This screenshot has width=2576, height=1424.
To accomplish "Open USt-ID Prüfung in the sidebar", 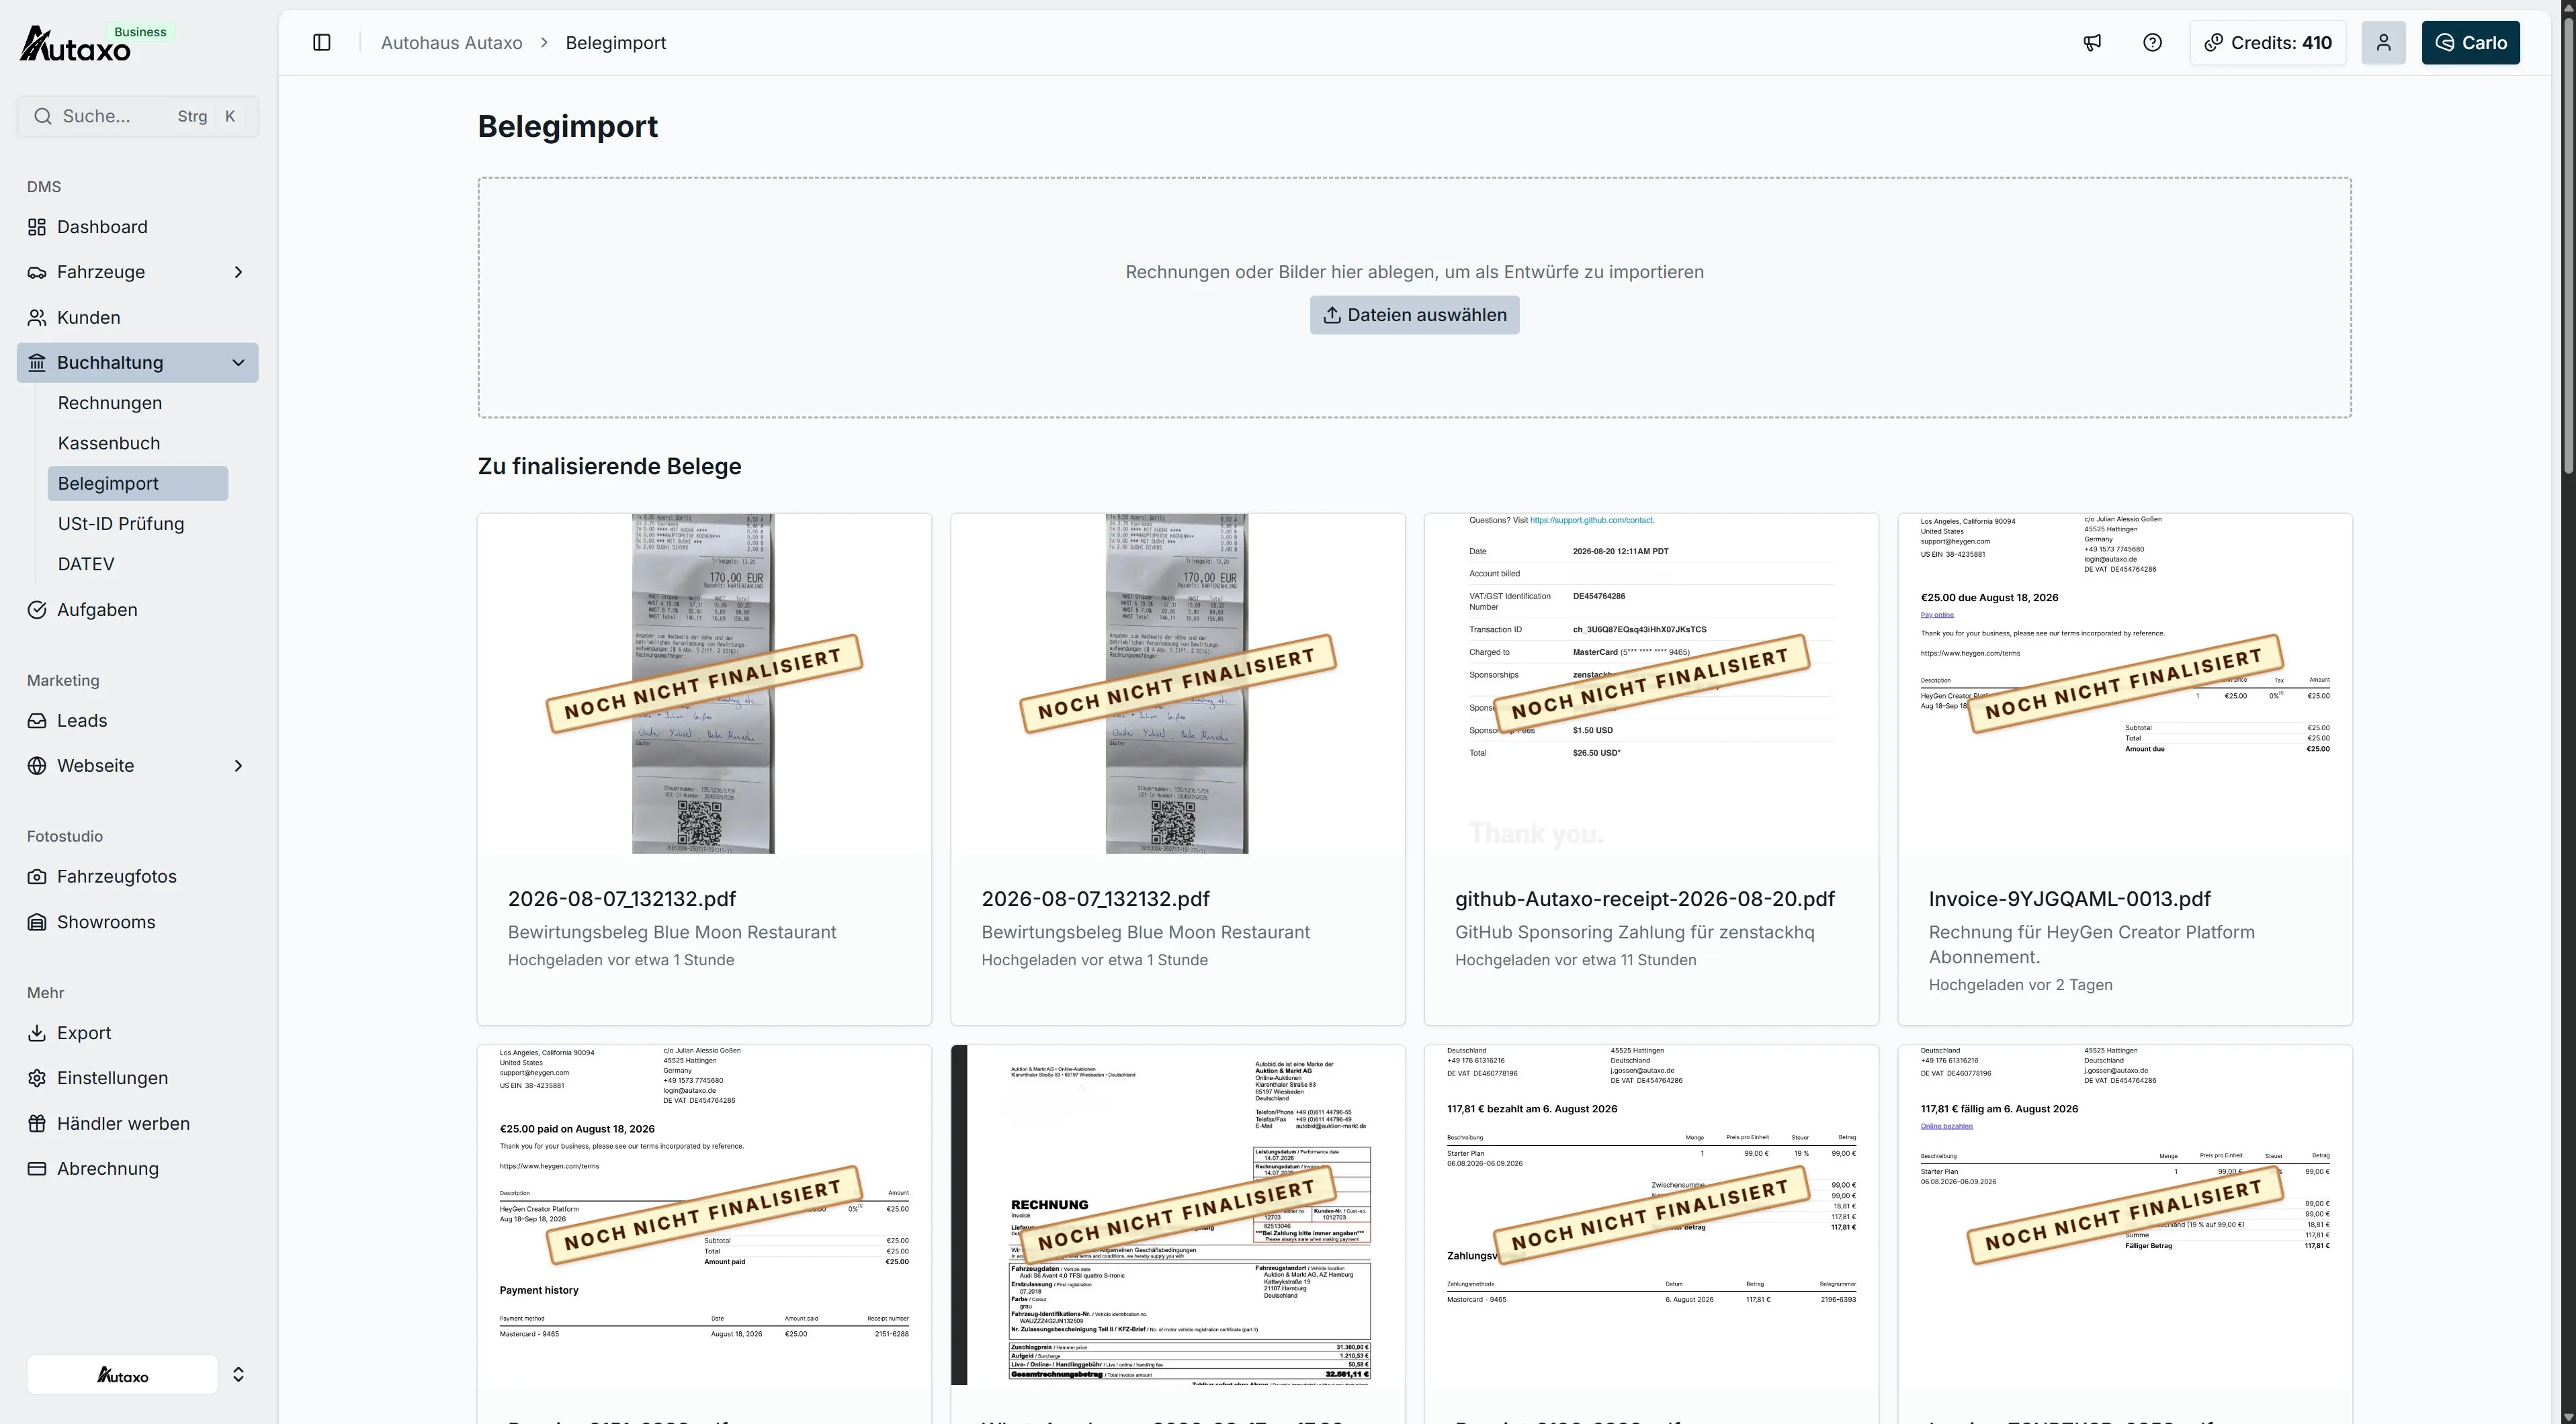I will (121, 524).
